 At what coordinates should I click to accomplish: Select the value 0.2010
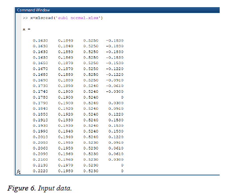[x=40, y=137]
